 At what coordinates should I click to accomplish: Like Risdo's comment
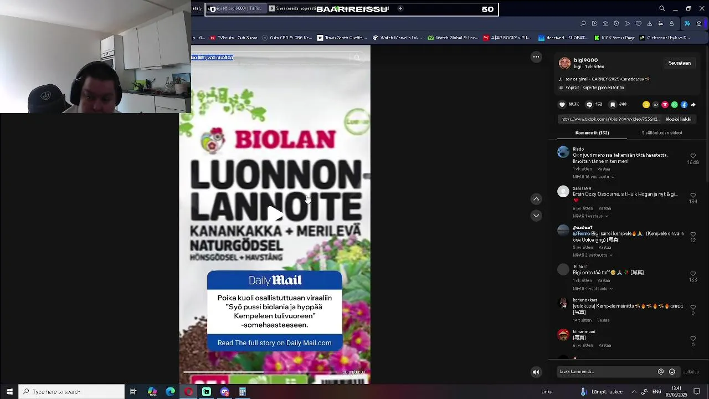[x=693, y=156]
